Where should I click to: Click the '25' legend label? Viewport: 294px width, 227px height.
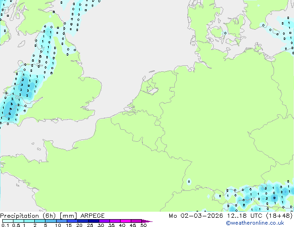90,225
